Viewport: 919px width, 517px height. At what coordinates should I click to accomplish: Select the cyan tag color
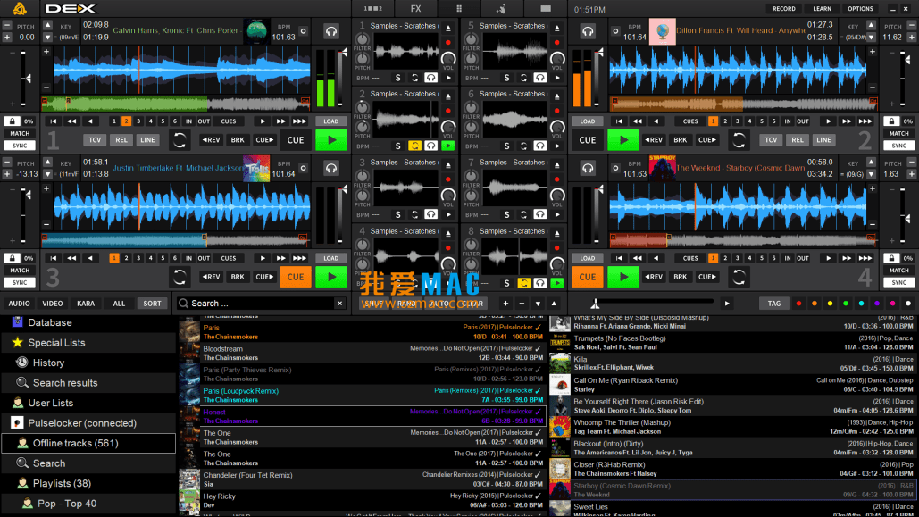tap(861, 304)
